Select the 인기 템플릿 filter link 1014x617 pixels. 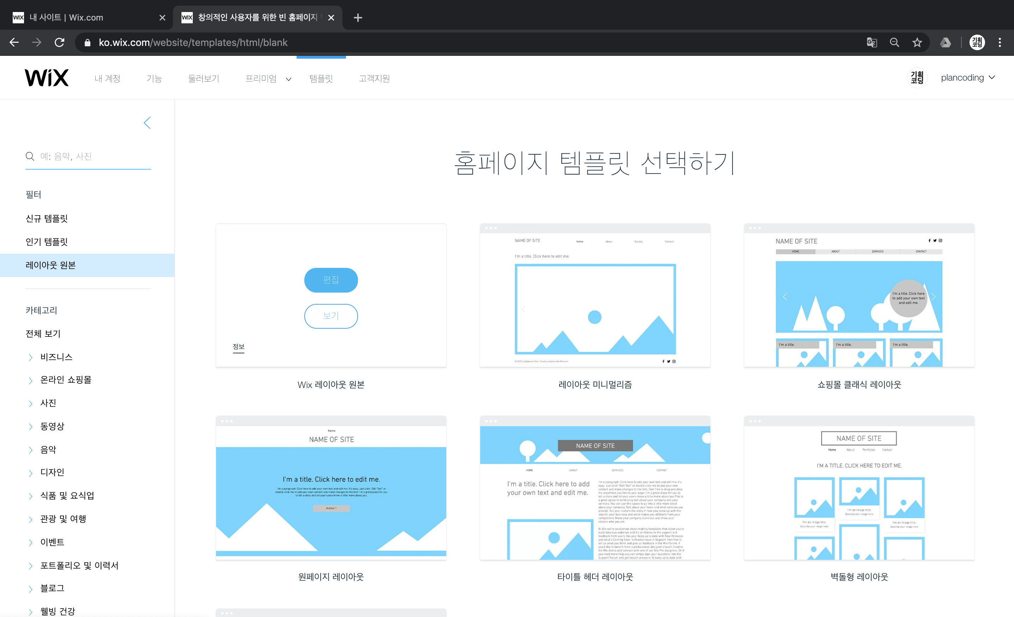[47, 242]
